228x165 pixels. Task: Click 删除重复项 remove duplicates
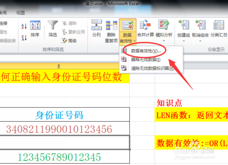coord(111,31)
